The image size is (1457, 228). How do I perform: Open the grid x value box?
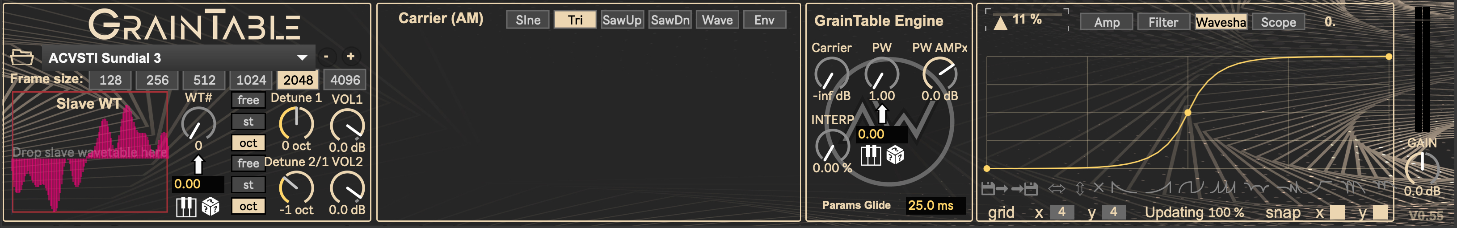point(1061,212)
